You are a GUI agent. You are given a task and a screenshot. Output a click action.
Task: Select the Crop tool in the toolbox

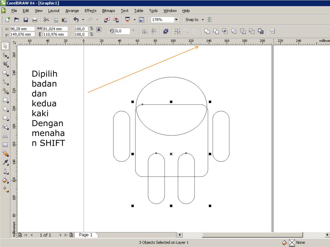click(5, 64)
